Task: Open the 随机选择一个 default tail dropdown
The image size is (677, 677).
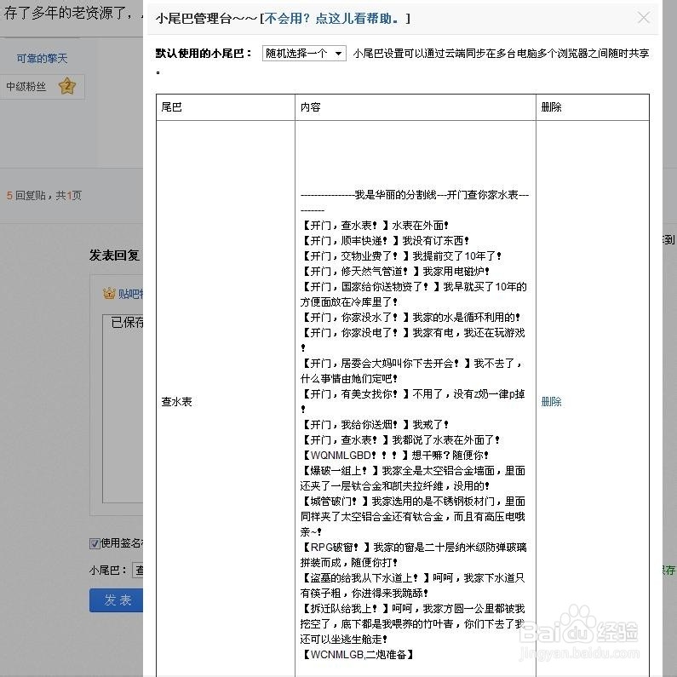Action: [x=304, y=53]
